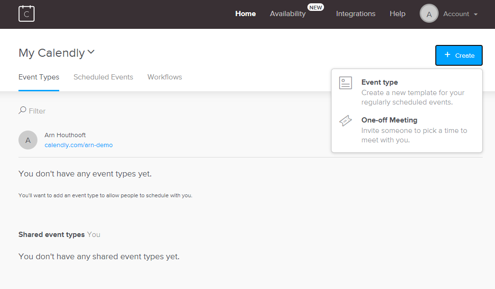Open the Home navigation item
Screen dimensions: 495x289
(245, 14)
